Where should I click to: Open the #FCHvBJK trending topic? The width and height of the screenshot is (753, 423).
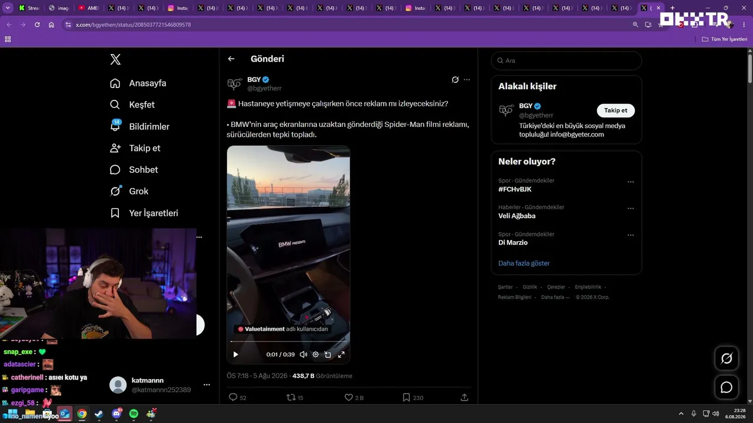tap(515, 190)
